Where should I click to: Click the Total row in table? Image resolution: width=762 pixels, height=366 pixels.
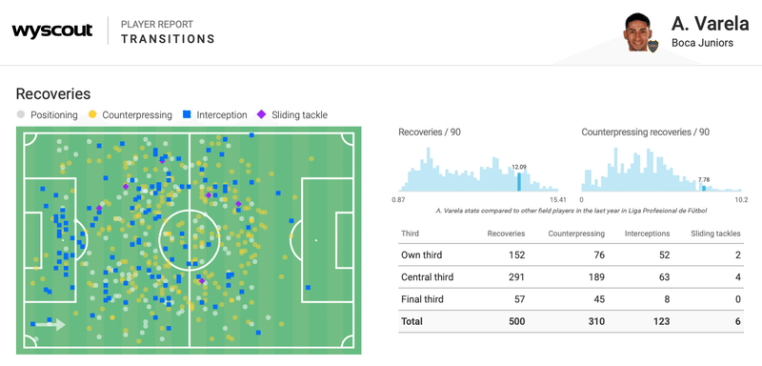tap(571, 321)
